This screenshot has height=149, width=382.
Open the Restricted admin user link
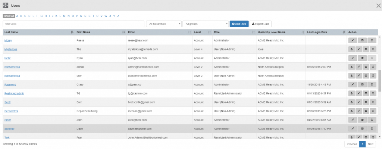[15, 93]
